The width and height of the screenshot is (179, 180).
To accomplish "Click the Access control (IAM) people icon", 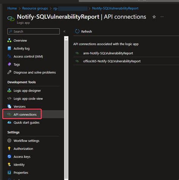I will tap(9, 56).
